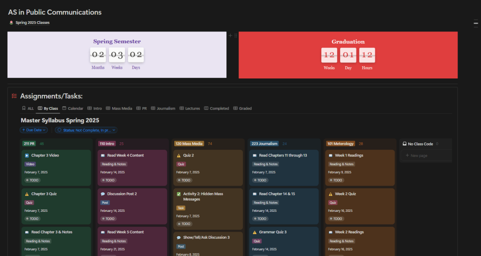Click the purple Video tag on Chapter 3 Video
This screenshot has height=256, width=481.
pyautogui.click(x=30, y=164)
